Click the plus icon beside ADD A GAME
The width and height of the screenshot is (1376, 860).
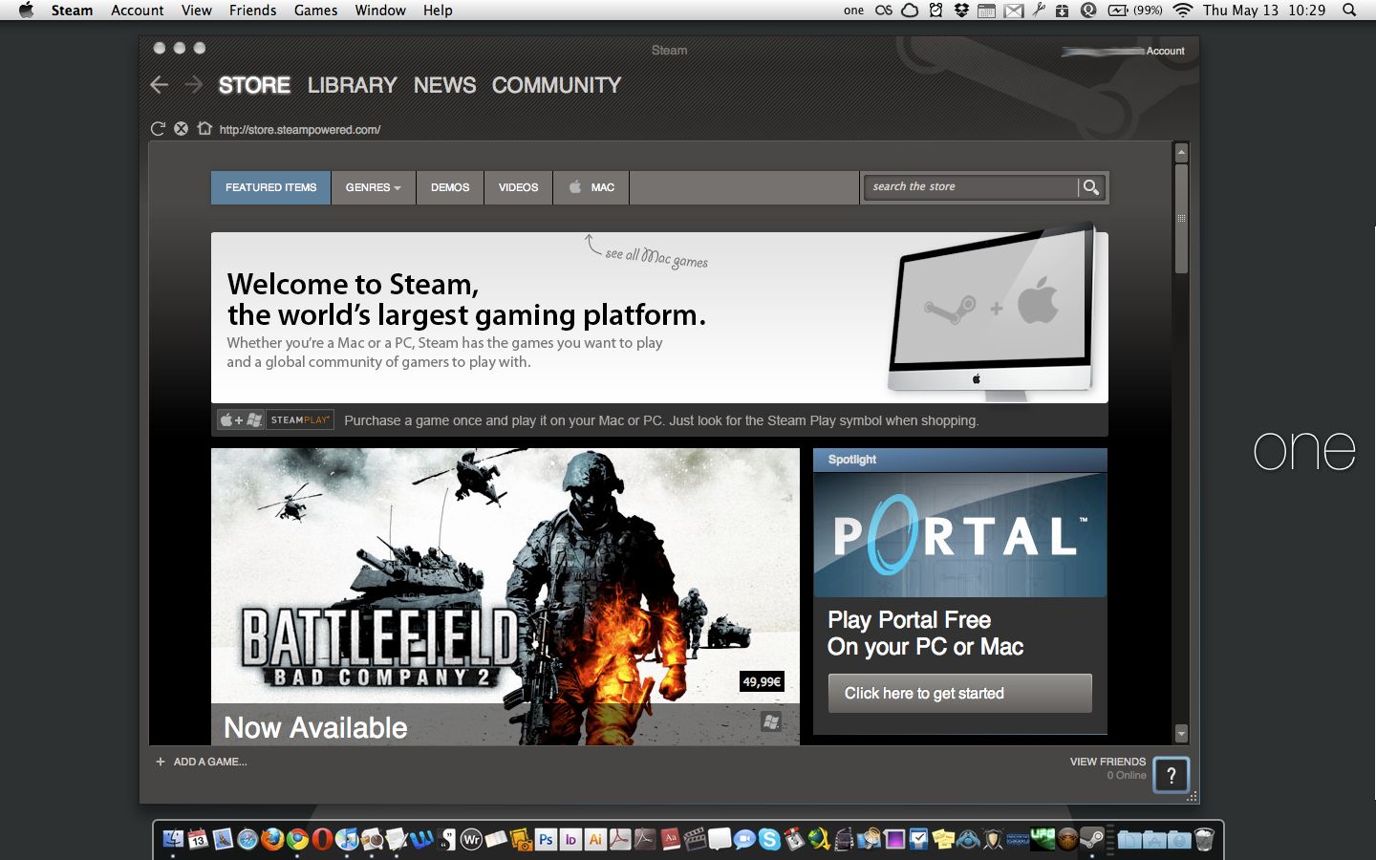click(161, 763)
